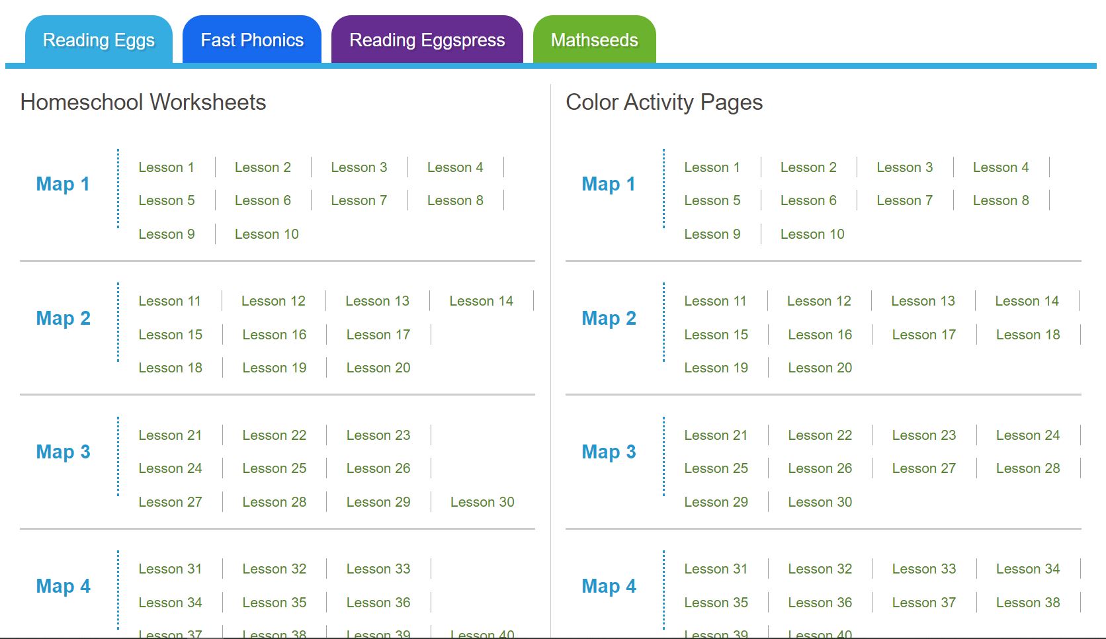
Task: Click Lesson 10 in Homeschool Worksheets
Action: coord(267,234)
